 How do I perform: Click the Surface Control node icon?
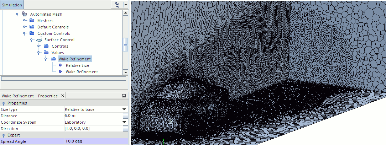[39, 40]
